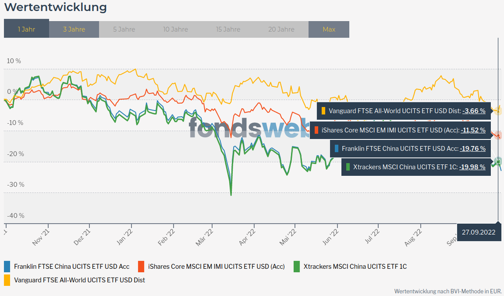The image size is (504, 296).
Task: Choose the 10 Jahre period tab
Action: click(x=175, y=29)
